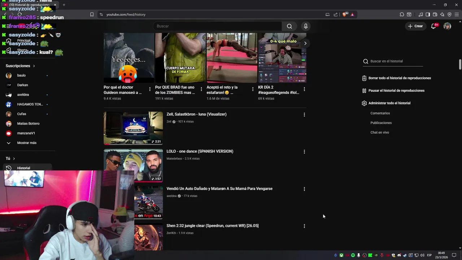462x260 pixels.
Task: Click Discord icon in system tray
Action: pyautogui.click(x=399, y=255)
